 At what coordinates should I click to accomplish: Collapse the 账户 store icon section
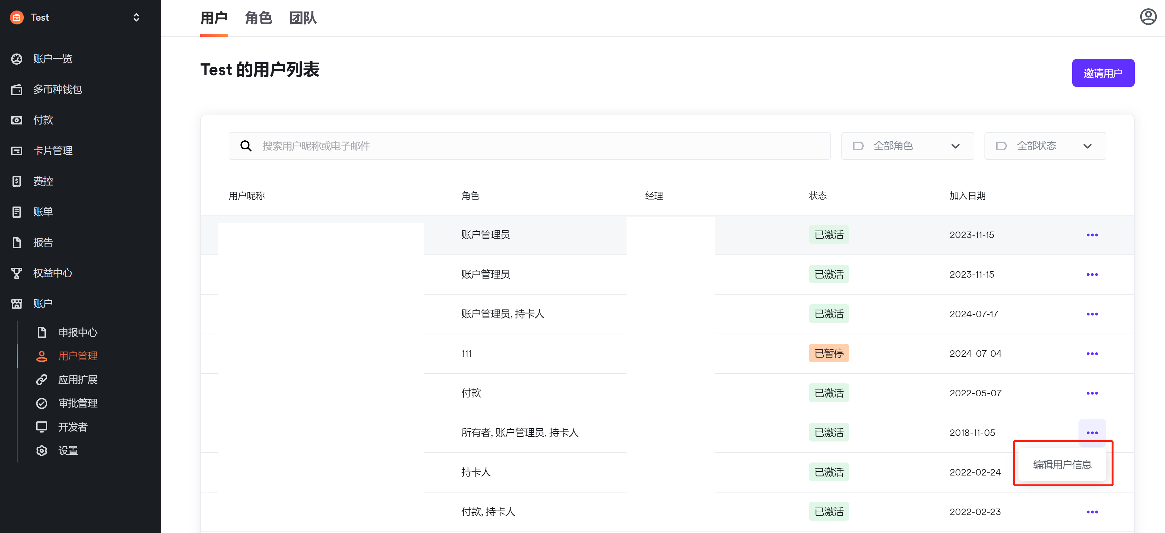[17, 304]
